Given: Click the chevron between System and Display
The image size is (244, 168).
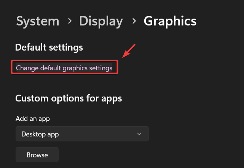Looking at the screenshot, I should (x=69, y=21).
